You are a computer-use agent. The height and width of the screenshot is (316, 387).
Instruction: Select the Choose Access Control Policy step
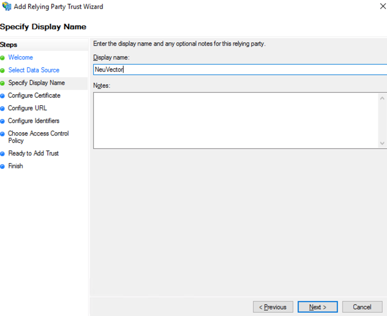click(x=38, y=137)
